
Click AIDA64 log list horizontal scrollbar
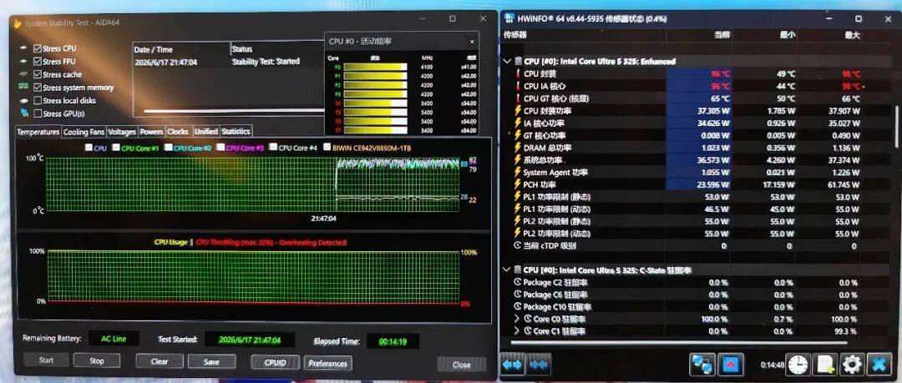[x=234, y=111]
